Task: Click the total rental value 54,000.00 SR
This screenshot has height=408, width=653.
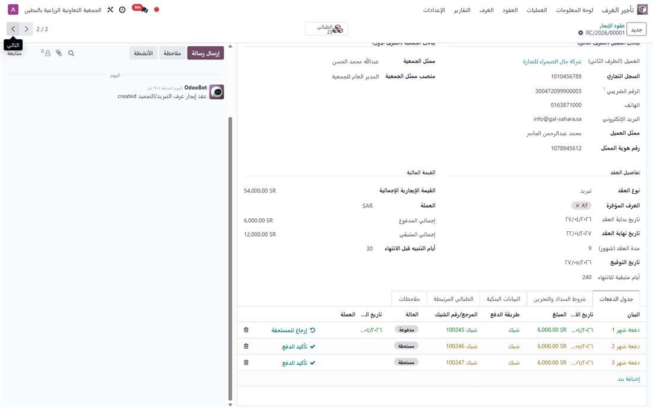Action: [x=260, y=191]
